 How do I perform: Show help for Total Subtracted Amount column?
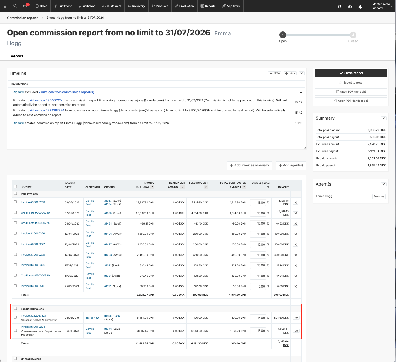(x=244, y=187)
